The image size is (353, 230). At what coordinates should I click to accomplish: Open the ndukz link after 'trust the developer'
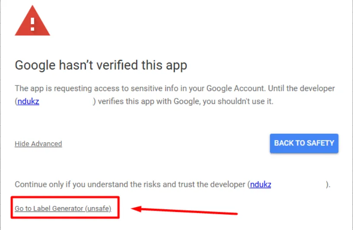coord(261,184)
